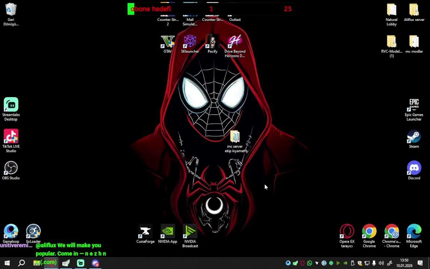Viewport: 430px width, 269px height.
Task: Open the volume speaker tray icon
Action: click(x=381, y=263)
